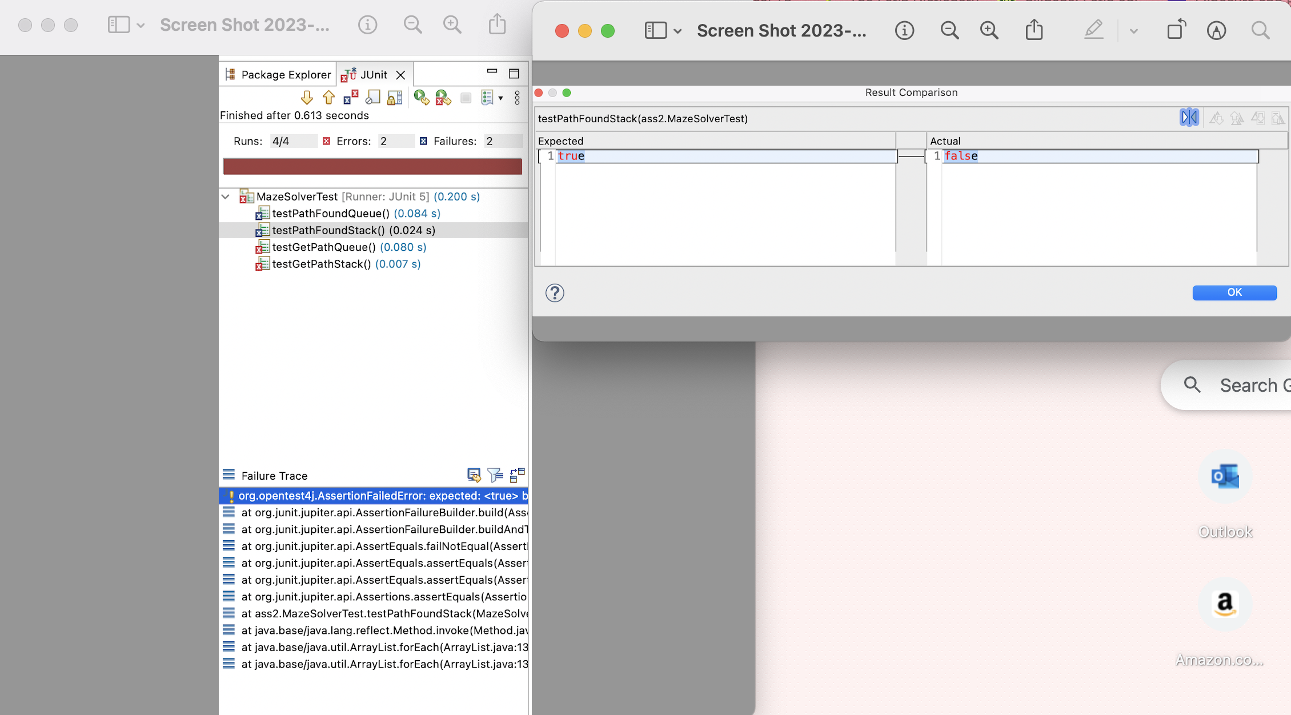
Task: Open the JUnit view three-dot menu
Action: (517, 98)
